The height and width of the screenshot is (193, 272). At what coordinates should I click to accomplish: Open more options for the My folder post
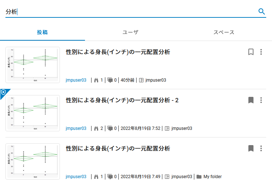(x=261, y=148)
